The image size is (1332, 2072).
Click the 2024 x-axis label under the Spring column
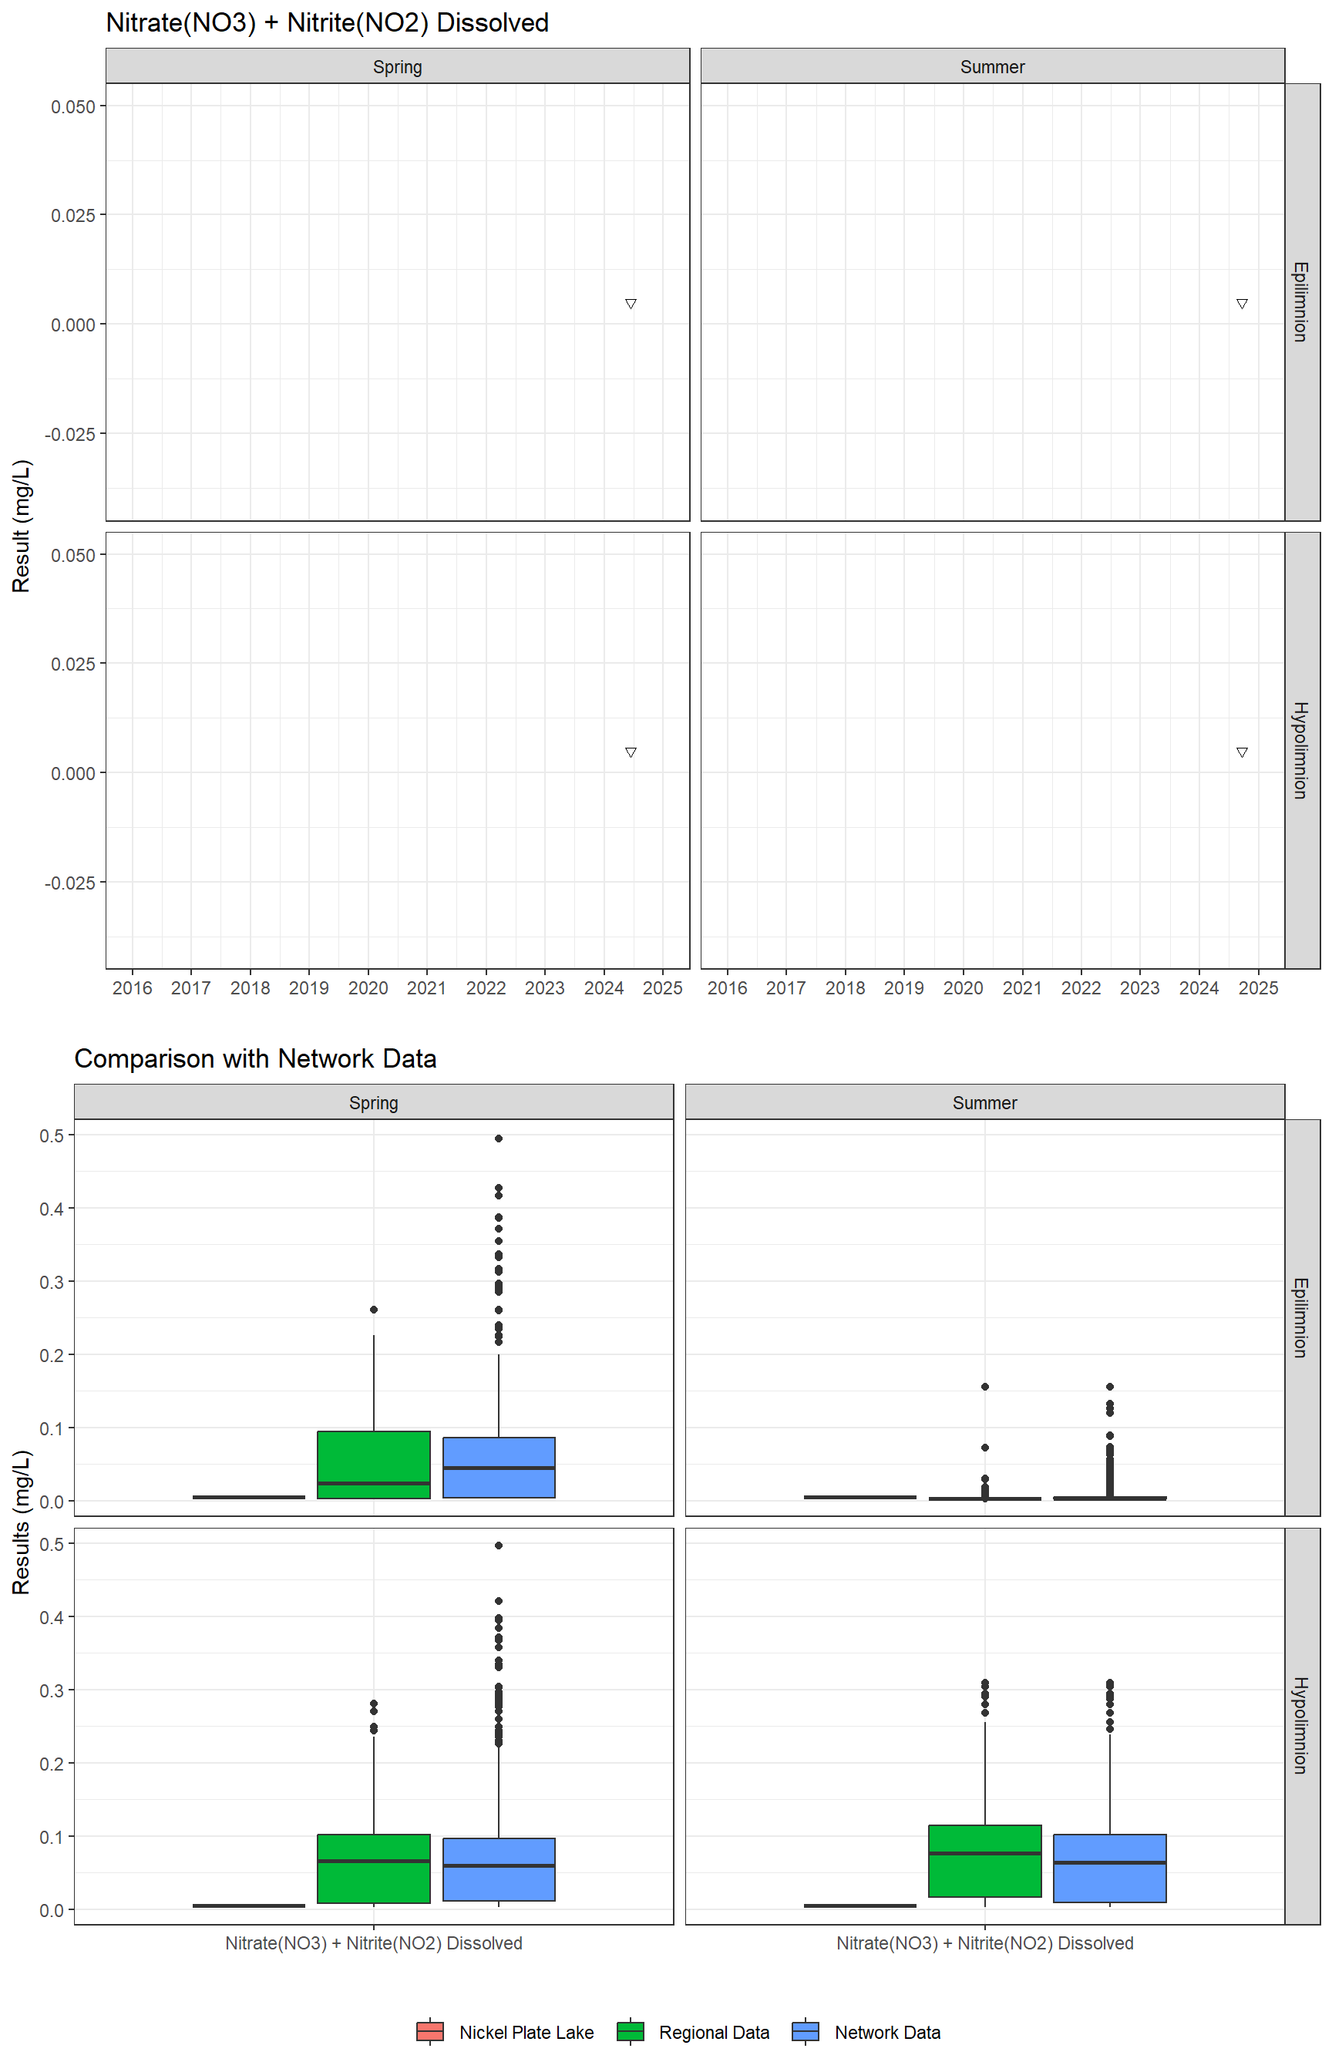[x=604, y=987]
